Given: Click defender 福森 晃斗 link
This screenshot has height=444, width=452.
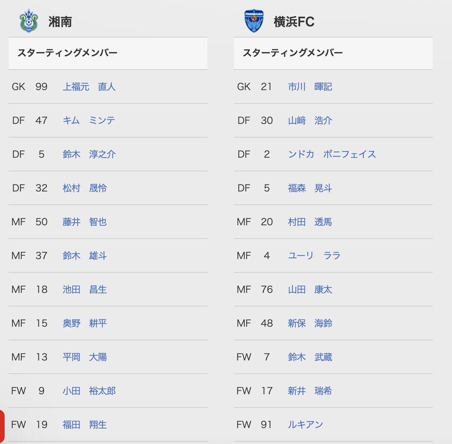Looking at the screenshot, I should (x=310, y=188).
